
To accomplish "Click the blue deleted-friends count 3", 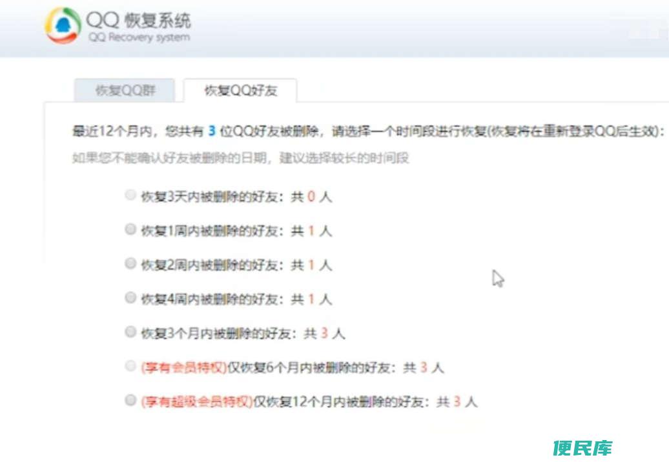I will [212, 131].
